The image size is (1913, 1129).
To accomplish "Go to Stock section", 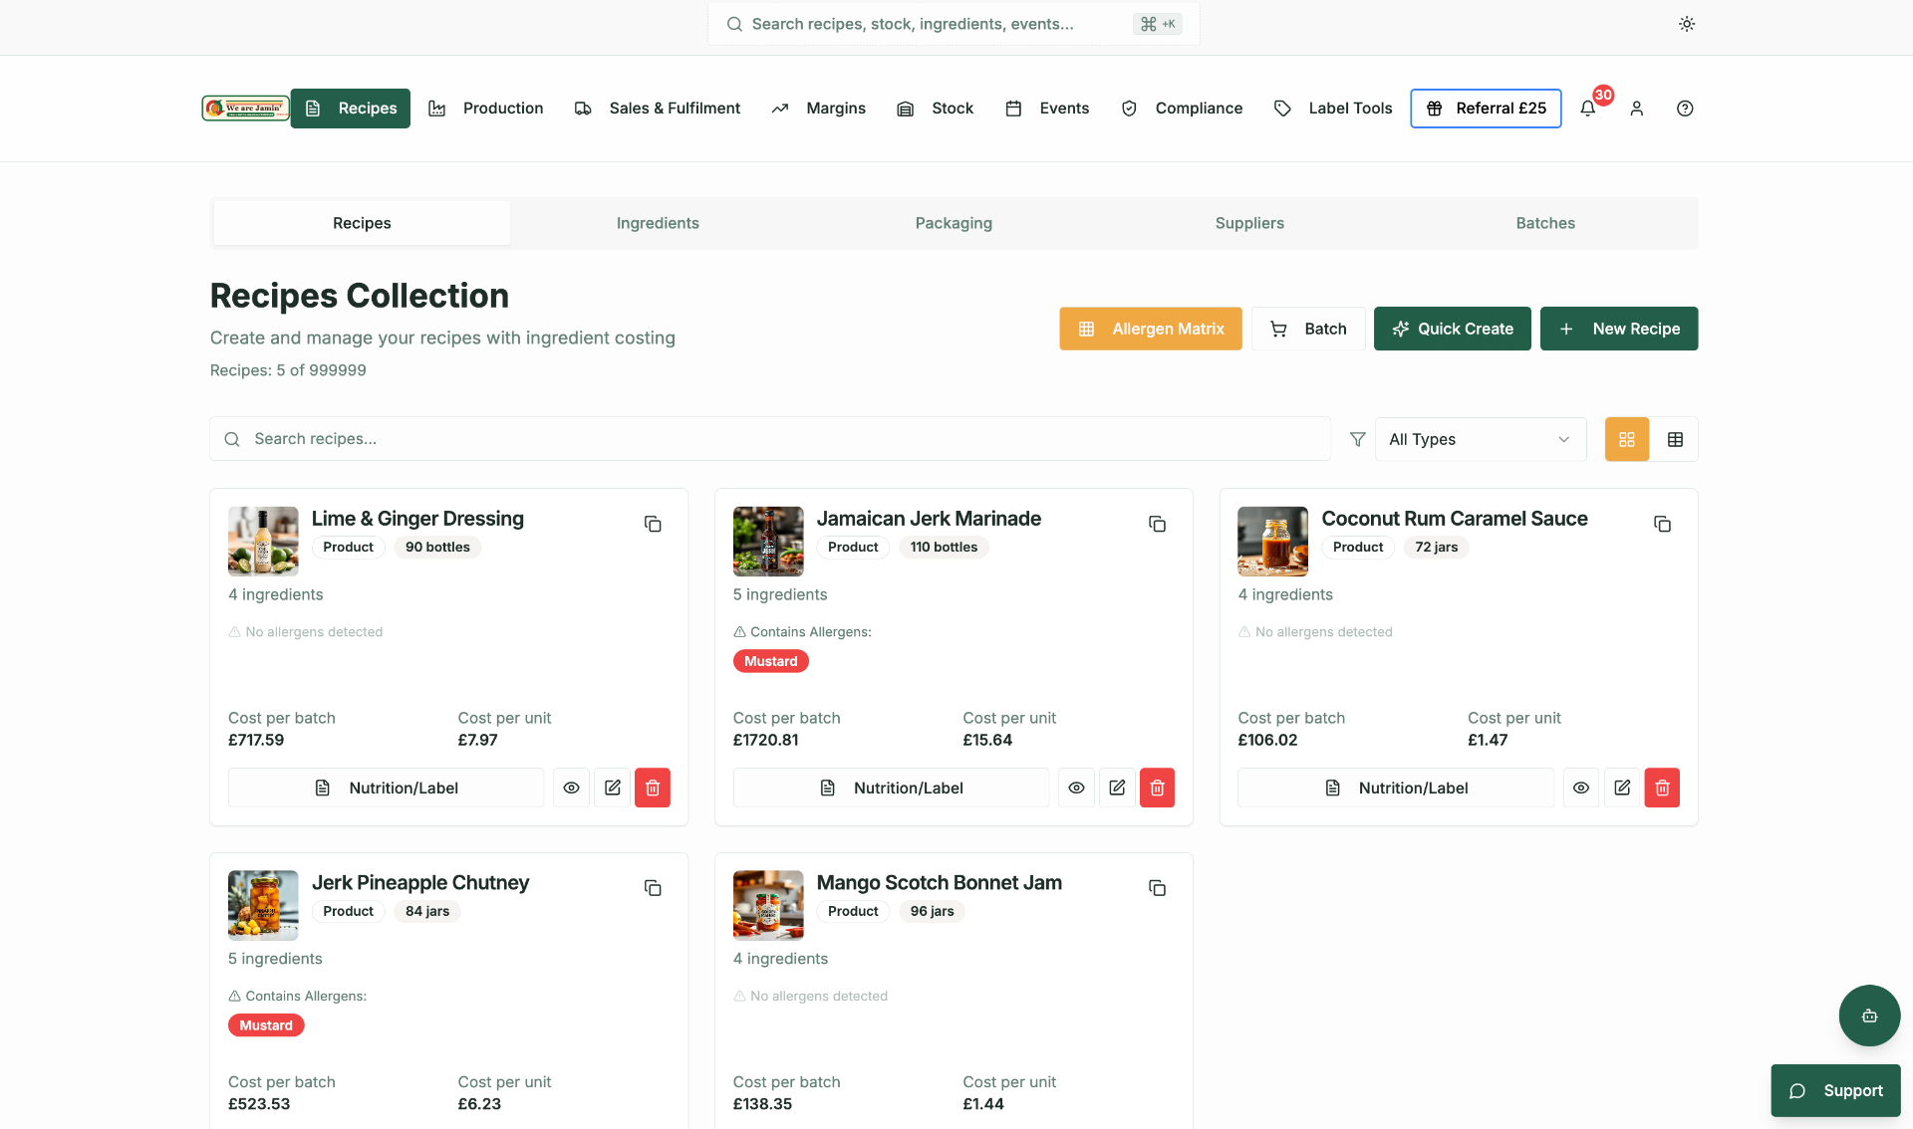I will click(936, 109).
